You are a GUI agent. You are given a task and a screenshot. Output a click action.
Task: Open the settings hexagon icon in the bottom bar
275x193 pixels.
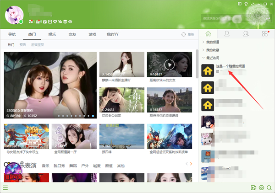point(261,188)
